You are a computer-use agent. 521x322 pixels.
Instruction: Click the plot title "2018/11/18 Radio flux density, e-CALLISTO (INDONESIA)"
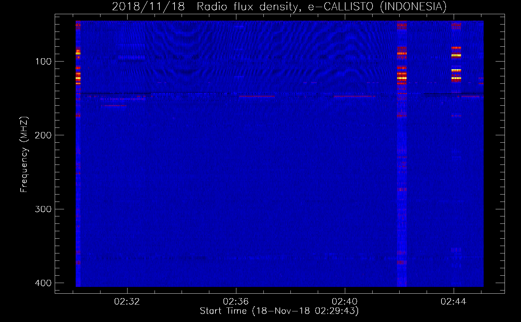(279, 7)
